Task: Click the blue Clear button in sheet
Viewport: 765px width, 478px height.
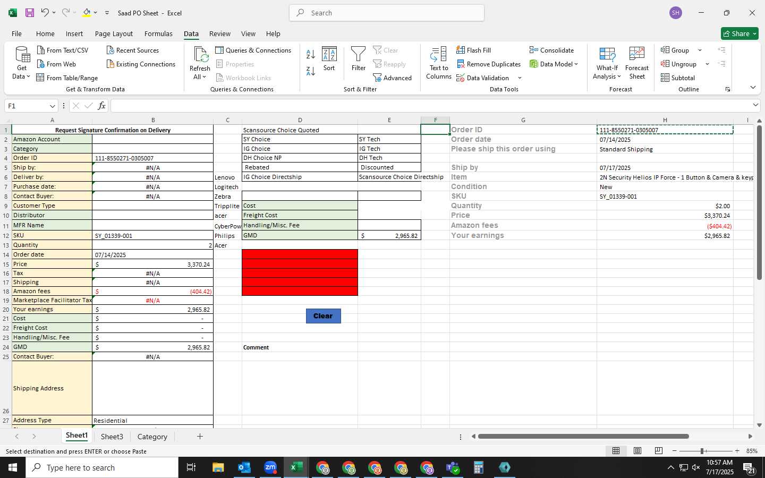Action: [323, 315]
